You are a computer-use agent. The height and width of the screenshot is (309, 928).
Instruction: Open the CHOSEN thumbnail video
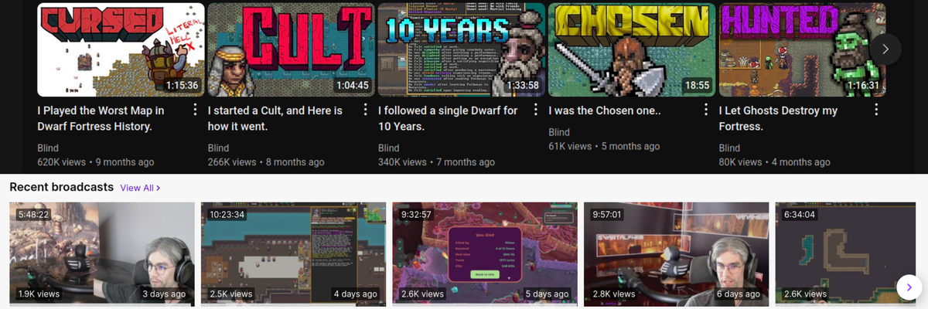(631, 49)
